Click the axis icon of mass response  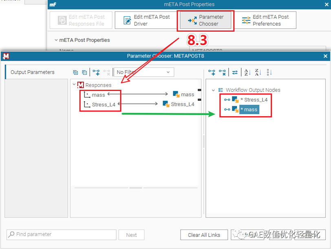pyautogui.click(x=87, y=95)
